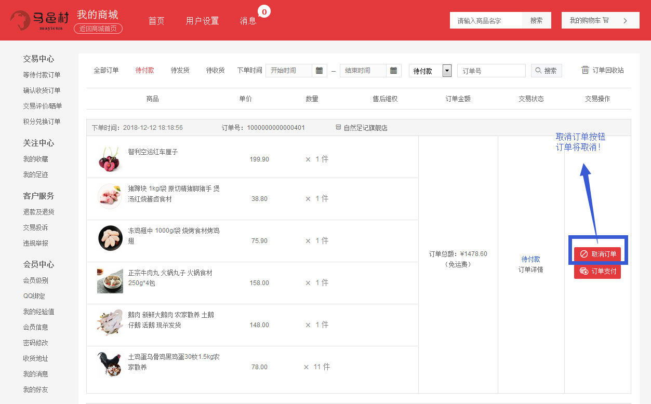The height and width of the screenshot is (404, 651).
Task: Click the 马邑村 logo
Action: tap(39, 20)
